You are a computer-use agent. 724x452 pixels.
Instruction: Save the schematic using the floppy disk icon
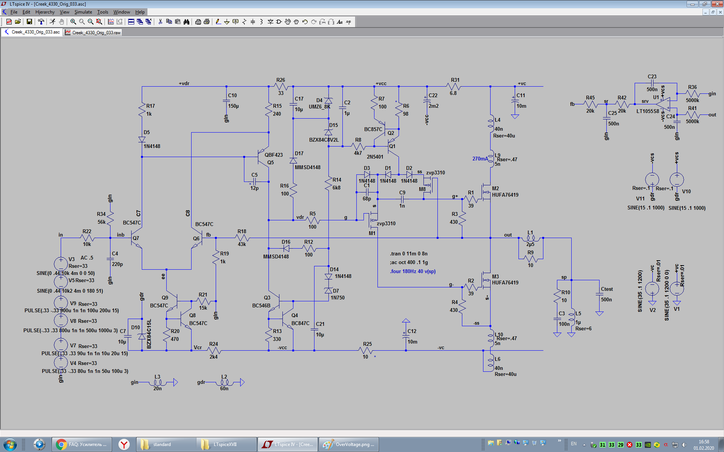click(x=29, y=22)
